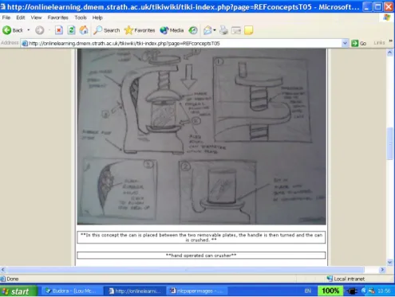The image size is (395, 297).
Task: Click into the Address bar URL field
Action: (x=184, y=43)
